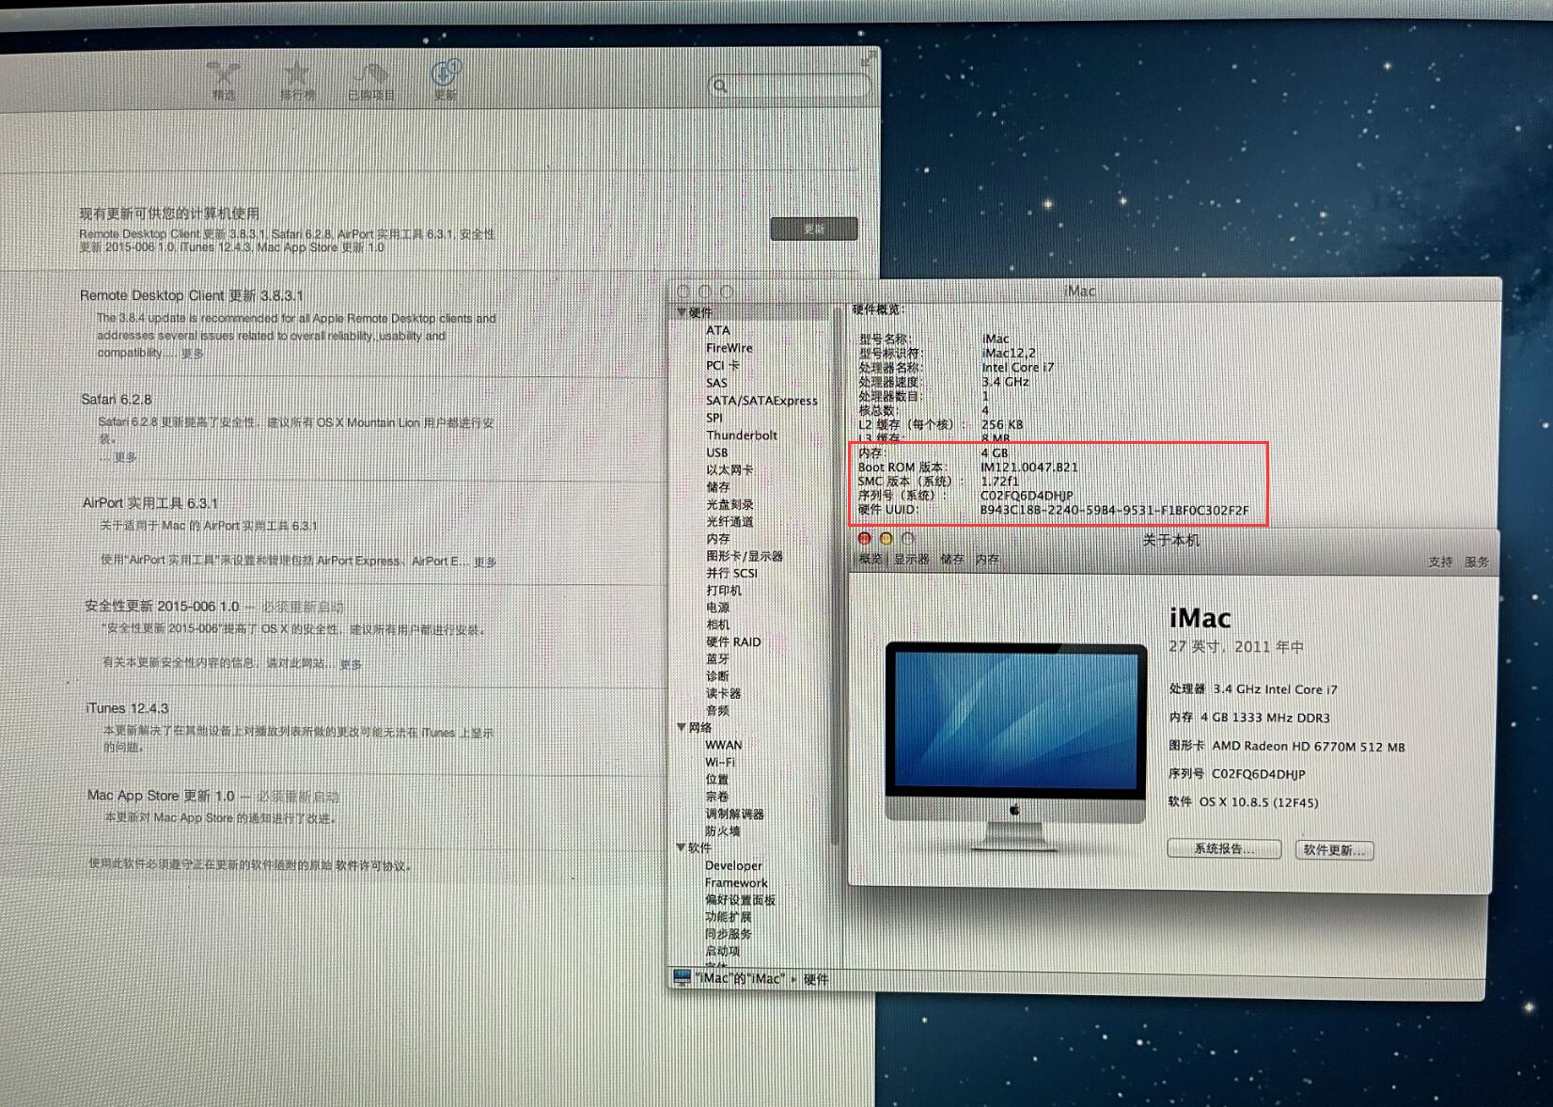Click the 型号标识符 value iMac12,2

1008,353
